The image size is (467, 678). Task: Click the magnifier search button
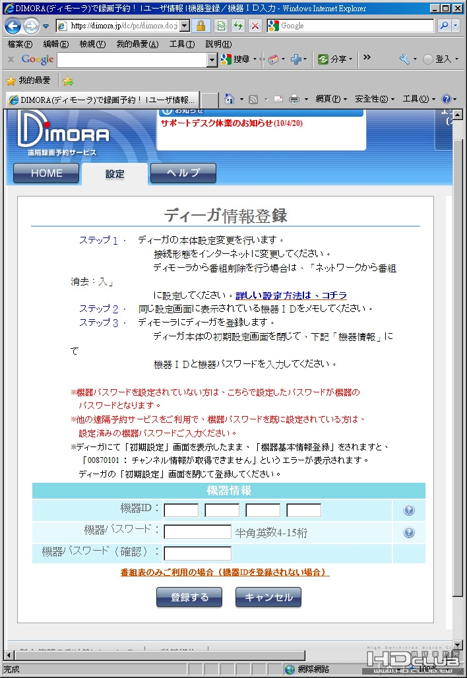(444, 26)
